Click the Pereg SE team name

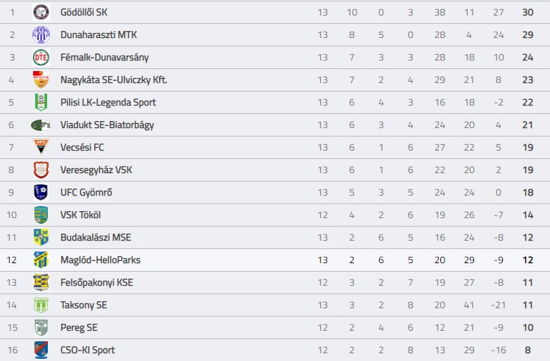coord(79,328)
